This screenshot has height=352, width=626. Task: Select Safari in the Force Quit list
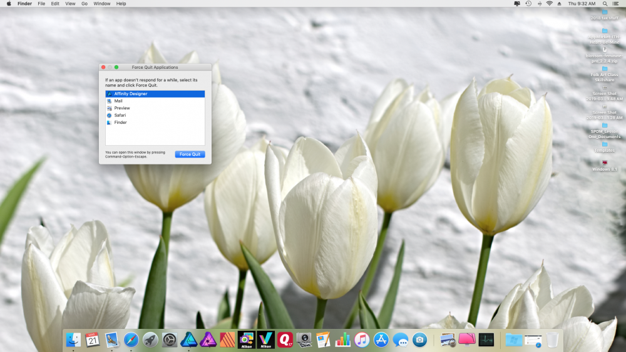coord(155,115)
